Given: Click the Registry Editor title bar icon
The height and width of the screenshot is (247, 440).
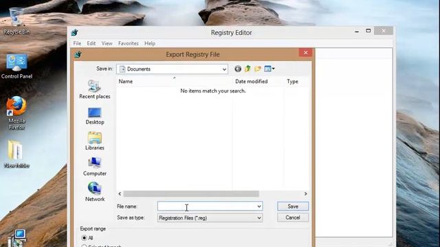Looking at the screenshot, I should [75, 32].
